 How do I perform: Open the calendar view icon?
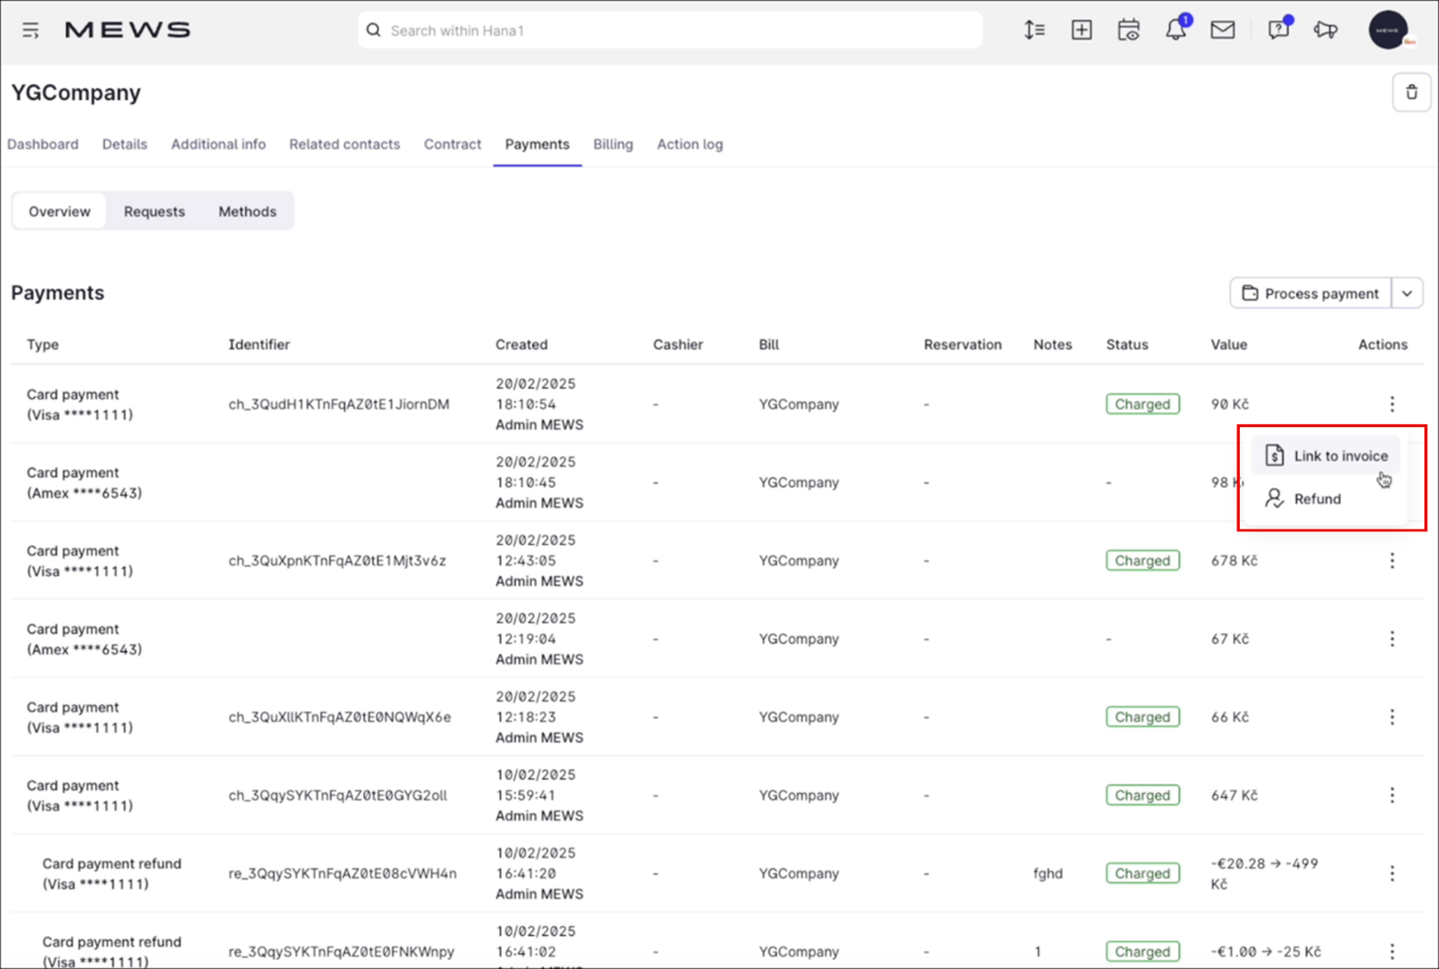tap(1129, 30)
